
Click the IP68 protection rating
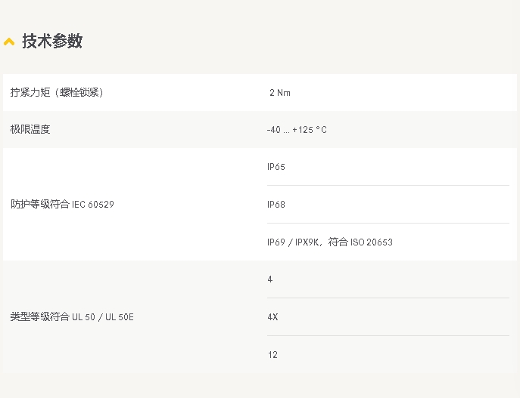point(276,205)
